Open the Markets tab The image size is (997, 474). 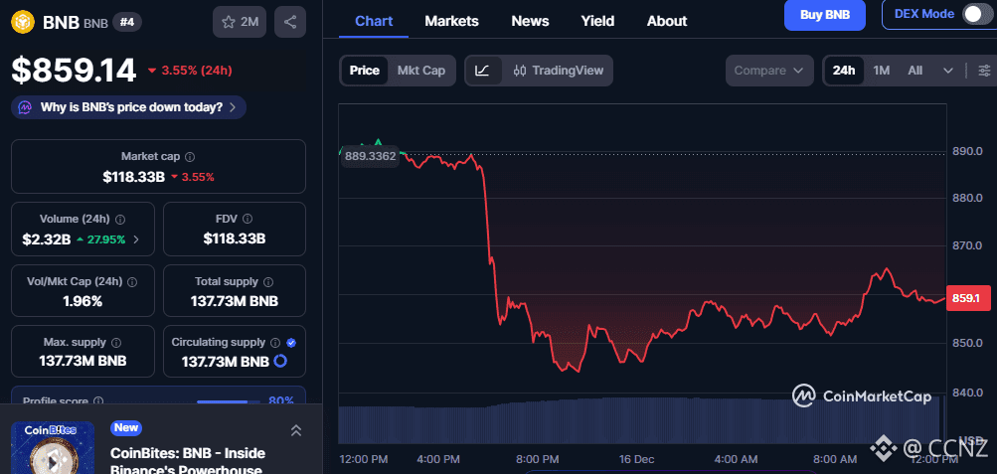tap(451, 21)
